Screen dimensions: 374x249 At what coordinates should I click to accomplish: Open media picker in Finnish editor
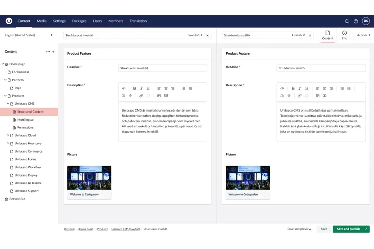point(318,96)
